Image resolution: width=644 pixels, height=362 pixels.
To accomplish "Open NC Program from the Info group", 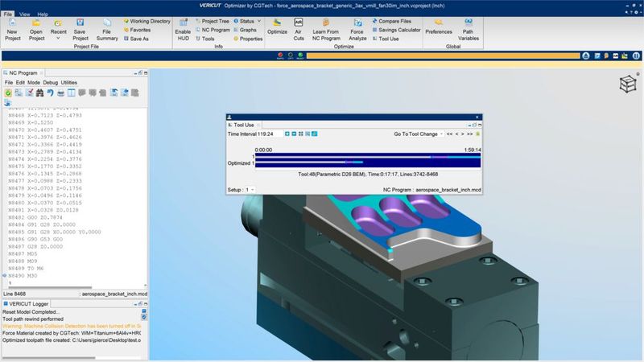I will point(213,30).
